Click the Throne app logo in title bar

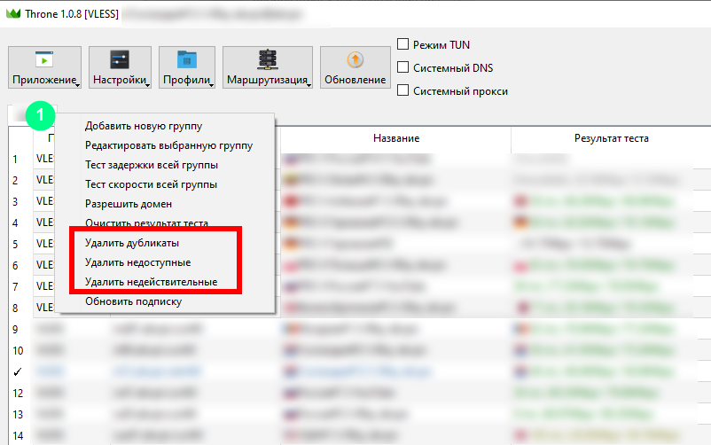pos(12,14)
